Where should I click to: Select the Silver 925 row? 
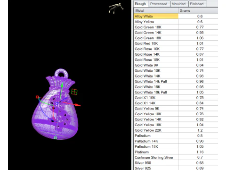[x=176, y=168]
